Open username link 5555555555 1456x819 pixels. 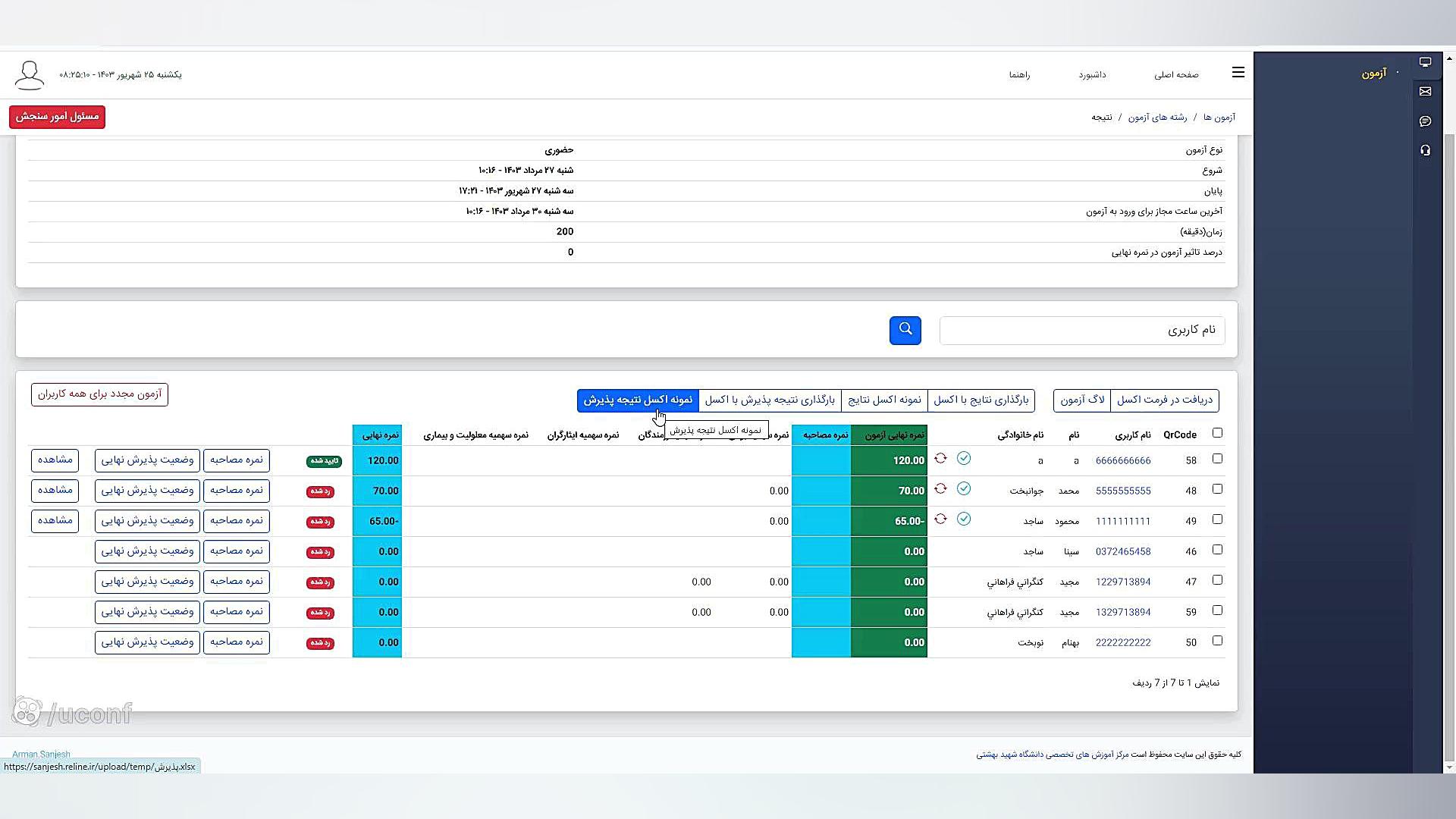pyautogui.click(x=1123, y=491)
